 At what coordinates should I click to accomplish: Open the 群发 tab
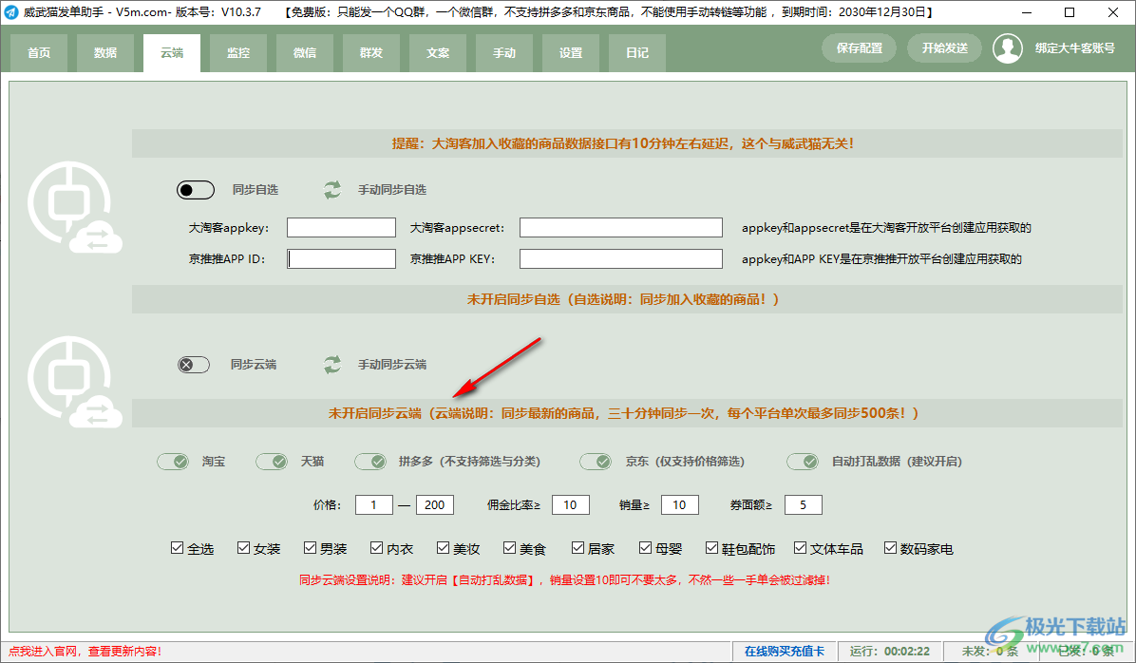point(371,53)
